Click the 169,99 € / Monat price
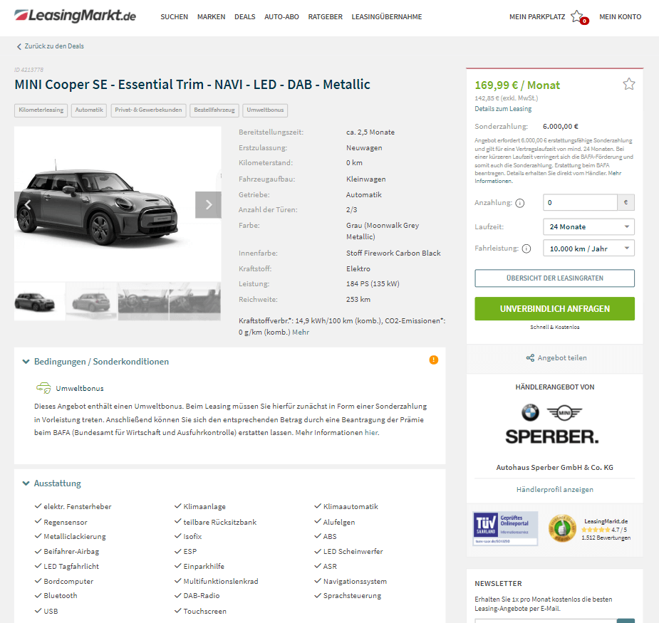659x623 pixels. (x=517, y=85)
